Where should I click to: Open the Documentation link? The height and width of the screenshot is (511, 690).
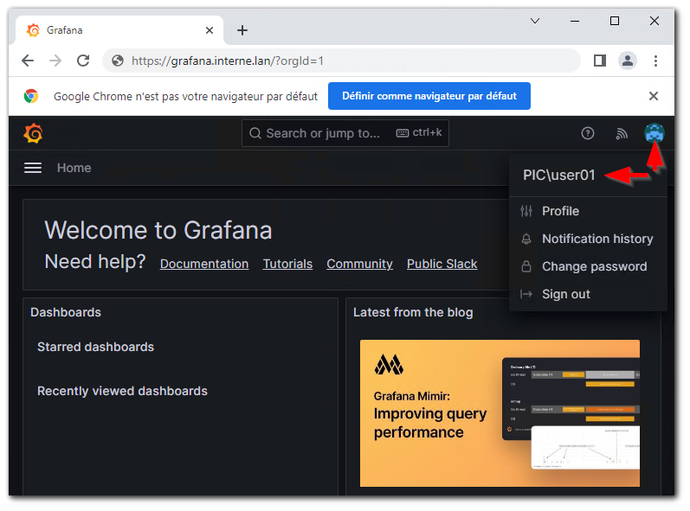pyautogui.click(x=204, y=264)
